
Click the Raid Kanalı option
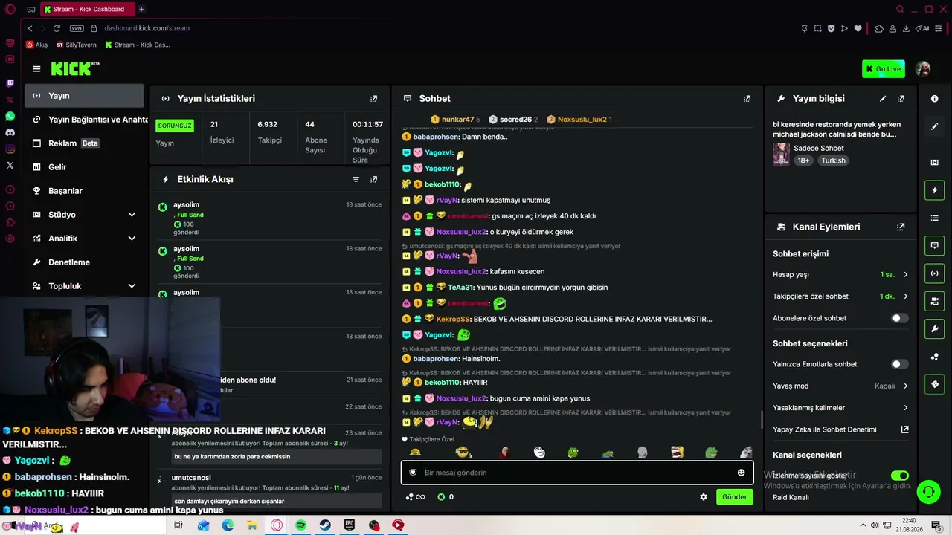[x=791, y=497]
